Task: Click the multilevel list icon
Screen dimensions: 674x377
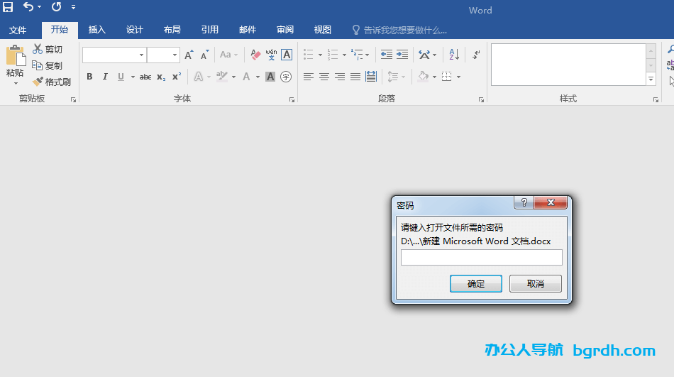Action: tap(357, 55)
